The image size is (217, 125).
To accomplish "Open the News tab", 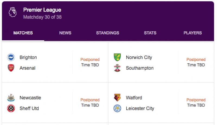I will point(65,33).
